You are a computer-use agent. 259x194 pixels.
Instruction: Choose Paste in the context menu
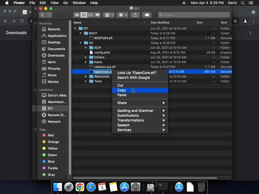pos(140,95)
